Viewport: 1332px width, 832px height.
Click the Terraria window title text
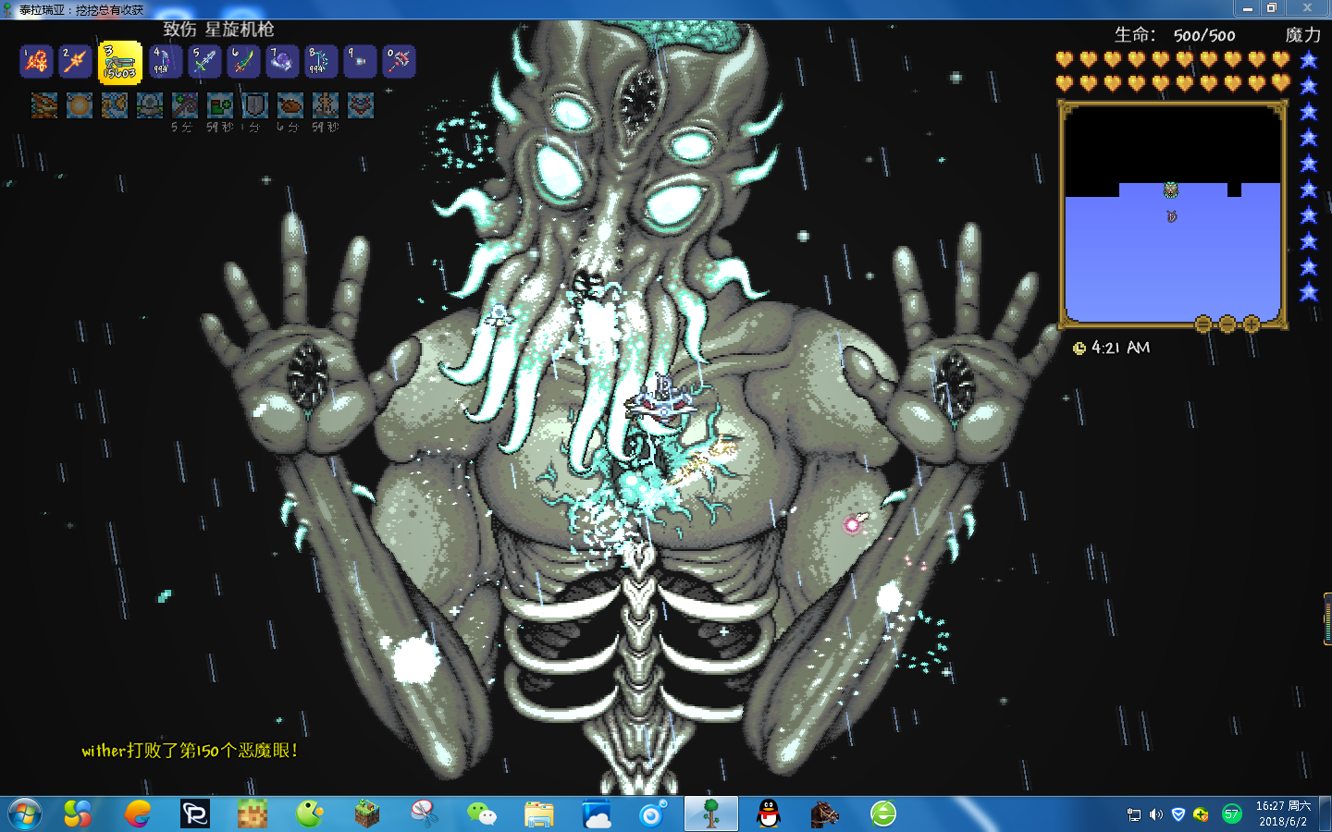tap(81, 9)
